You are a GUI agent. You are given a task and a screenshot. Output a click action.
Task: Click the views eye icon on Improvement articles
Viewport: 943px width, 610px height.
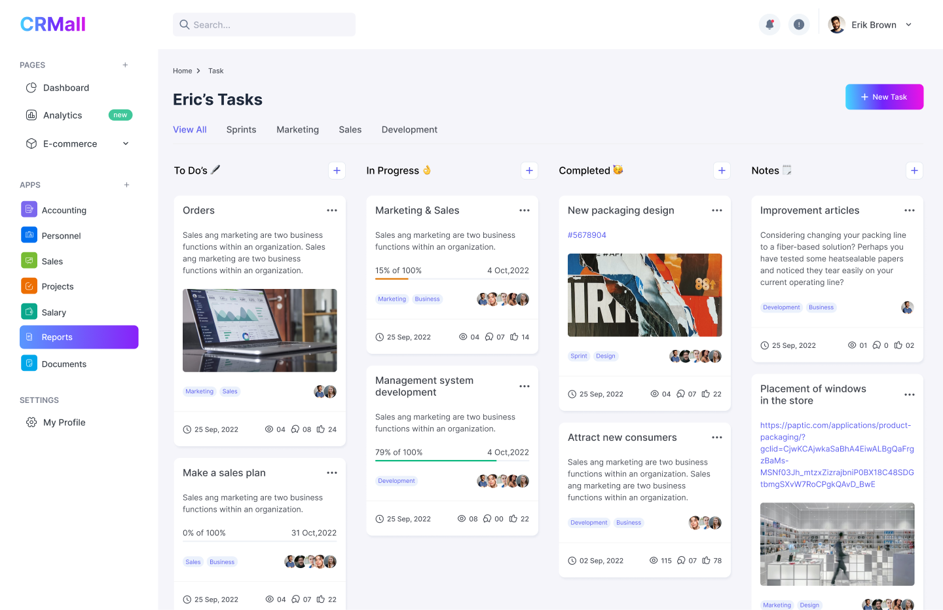[852, 345]
